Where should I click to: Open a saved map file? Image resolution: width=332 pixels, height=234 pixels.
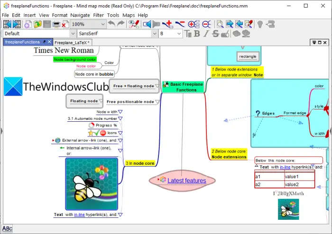pyautogui.click(x=37, y=24)
